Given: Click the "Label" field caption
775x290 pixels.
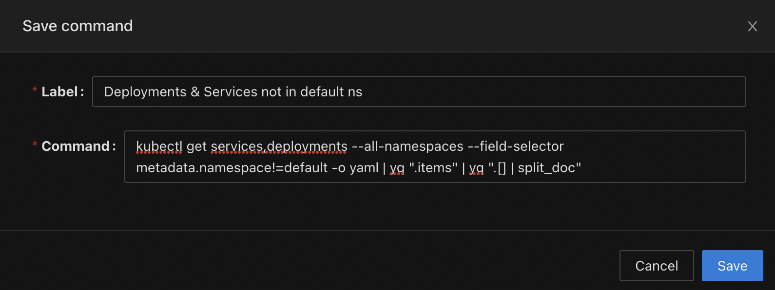Looking at the screenshot, I should point(59,91).
